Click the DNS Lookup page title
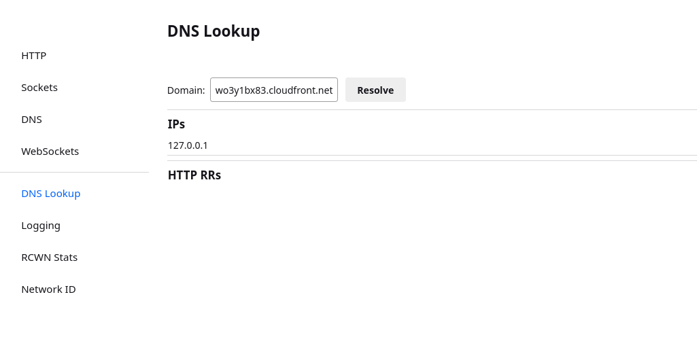 214,31
